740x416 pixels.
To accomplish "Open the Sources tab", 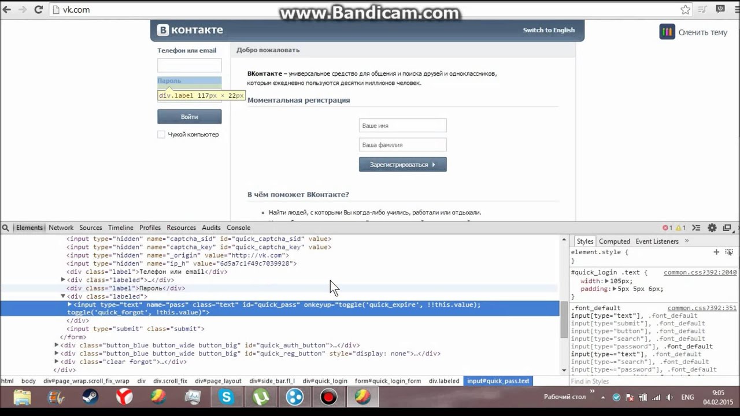I will (x=91, y=228).
